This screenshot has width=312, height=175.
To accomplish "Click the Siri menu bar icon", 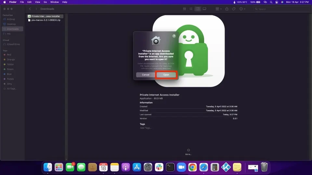I will click(x=282, y=2).
